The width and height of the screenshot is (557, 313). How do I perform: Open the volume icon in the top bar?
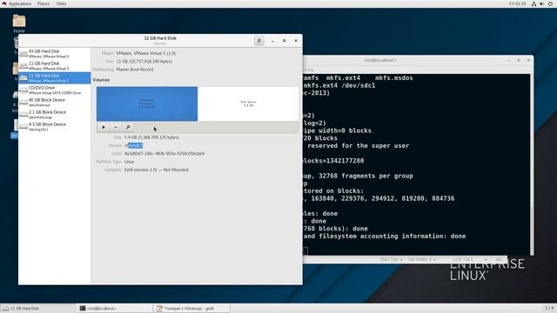(x=542, y=3)
